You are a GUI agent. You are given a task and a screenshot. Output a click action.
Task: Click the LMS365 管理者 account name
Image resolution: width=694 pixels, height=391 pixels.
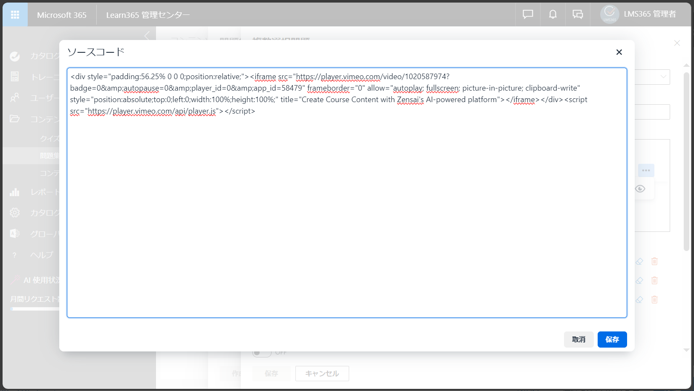(650, 14)
